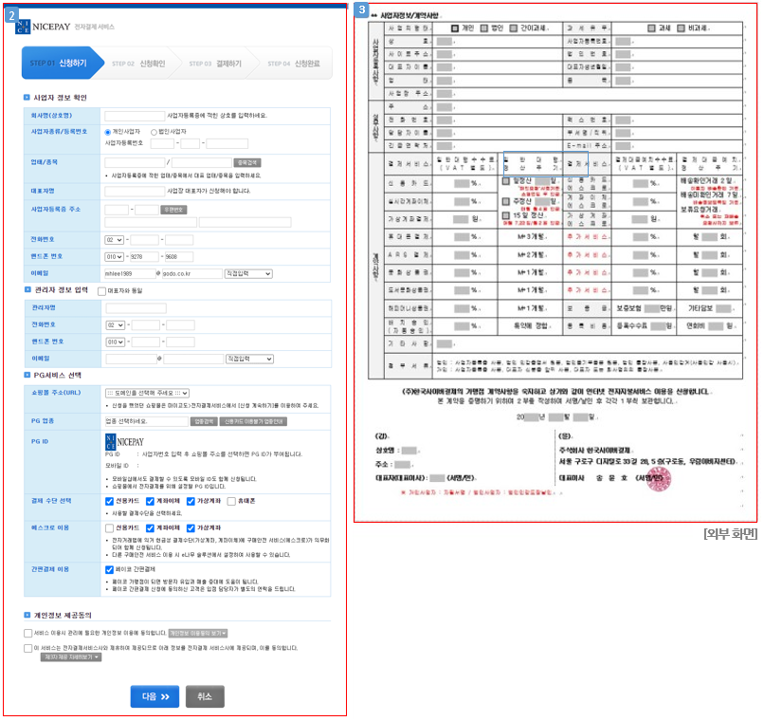Toggle 가상계좌 in the payment method row
This screenshot has width=764, height=721.
(x=191, y=501)
